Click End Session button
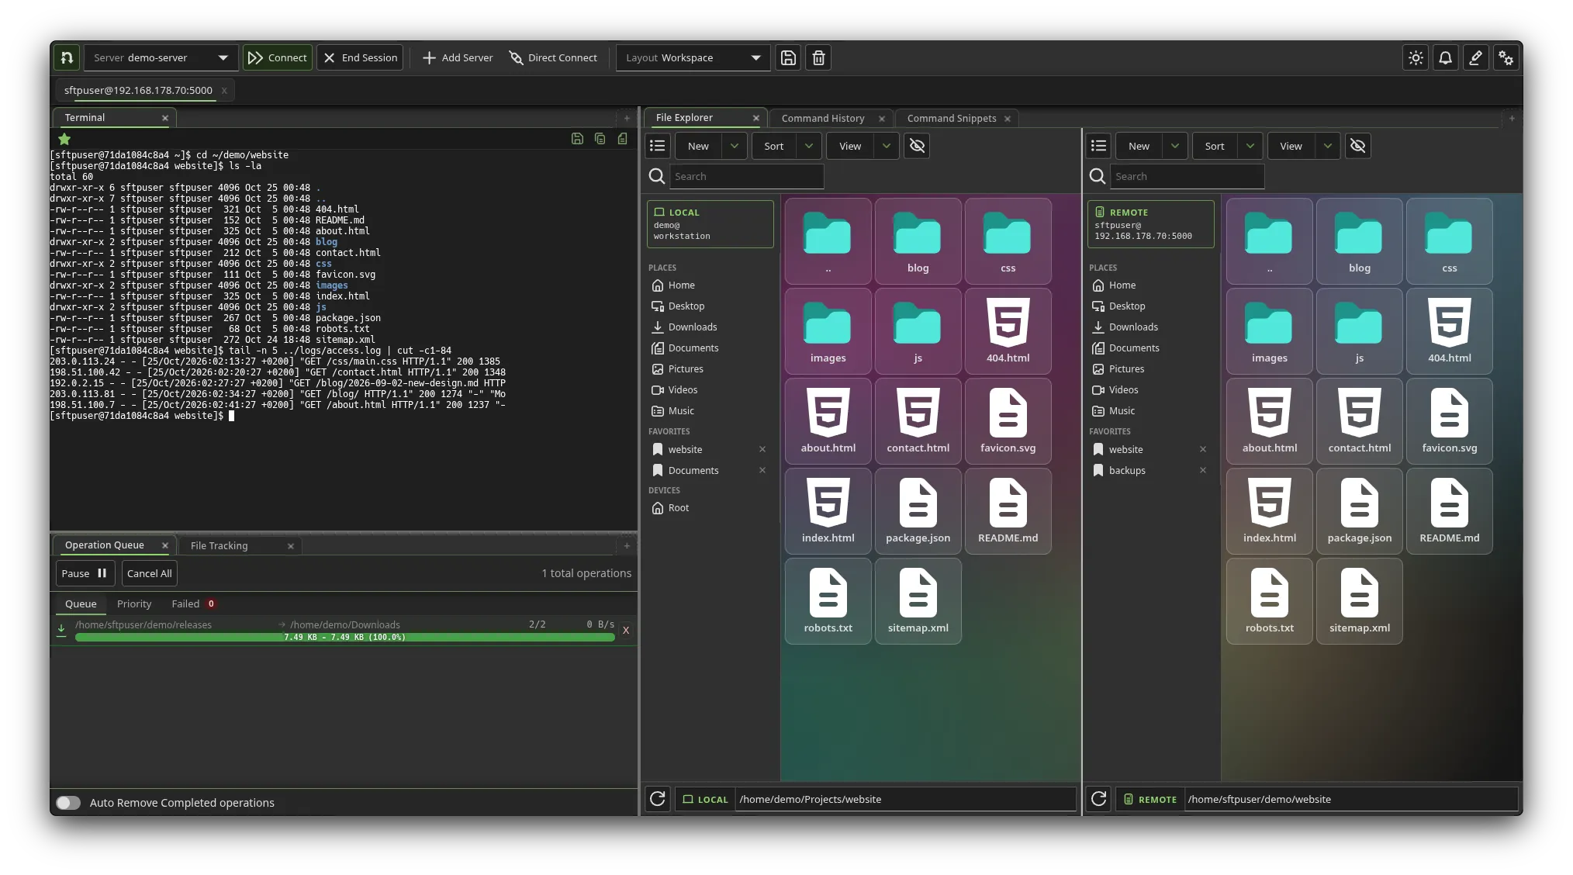This screenshot has width=1573, height=875. point(360,57)
